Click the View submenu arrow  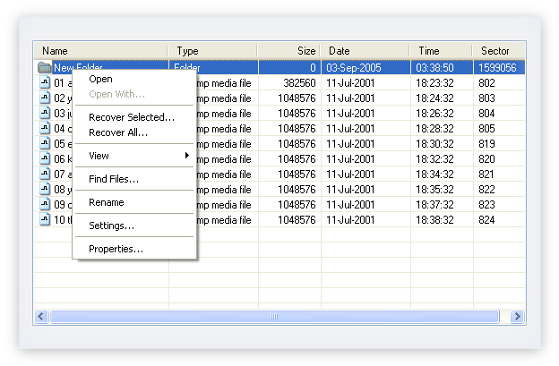187,155
